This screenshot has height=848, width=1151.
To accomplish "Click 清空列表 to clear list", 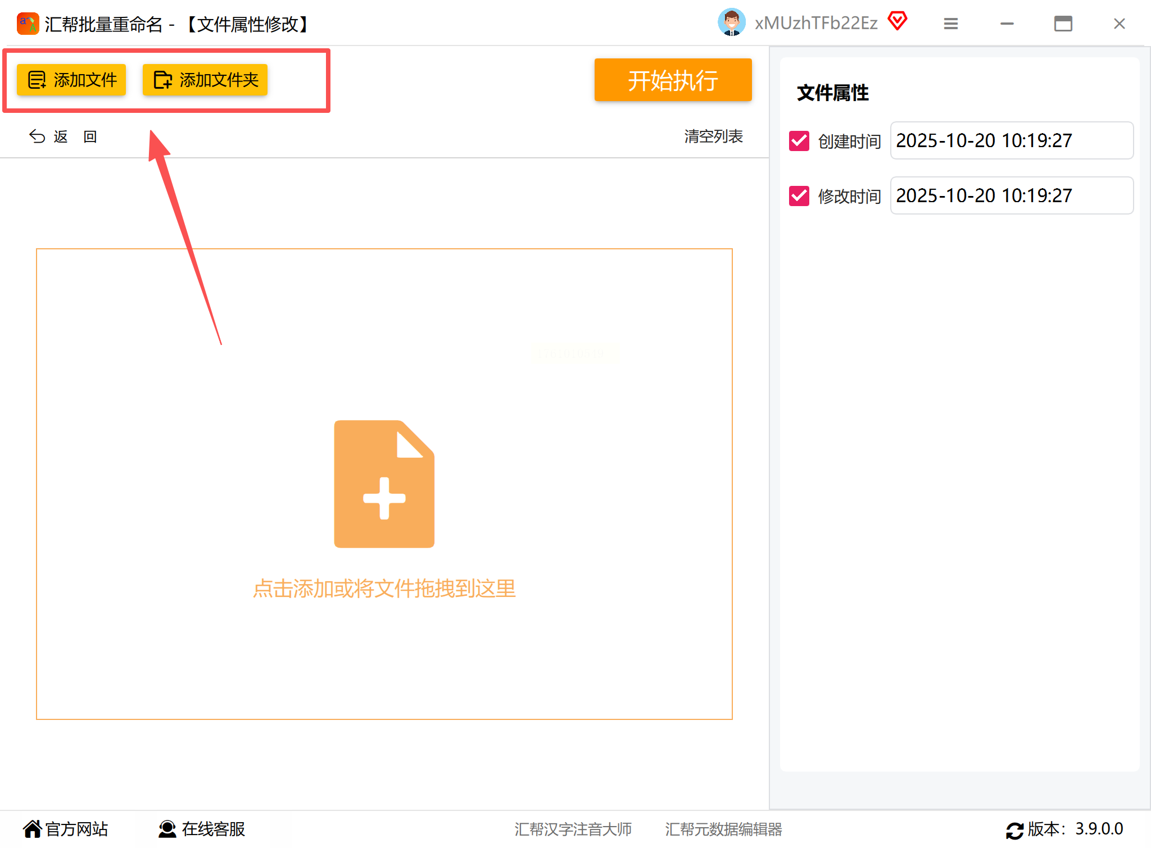I will [x=713, y=136].
